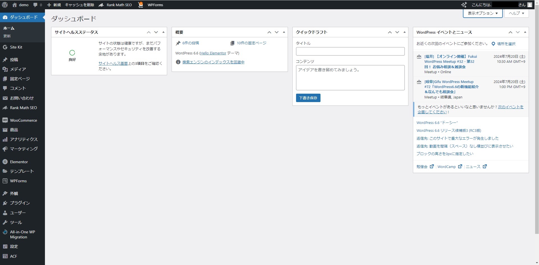Open the プラグイン menu in sidebar
Viewport: 539px width, 265px height.
click(x=20, y=203)
